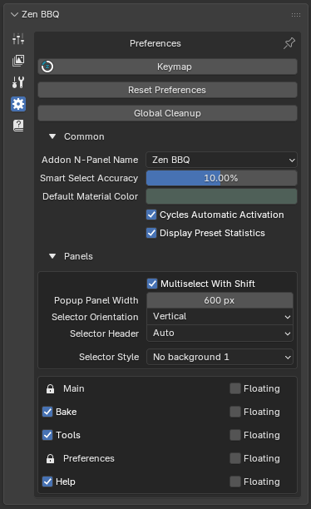311x509 pixels.
Task: Pin the Preferences panel
Action: (289, 43)
